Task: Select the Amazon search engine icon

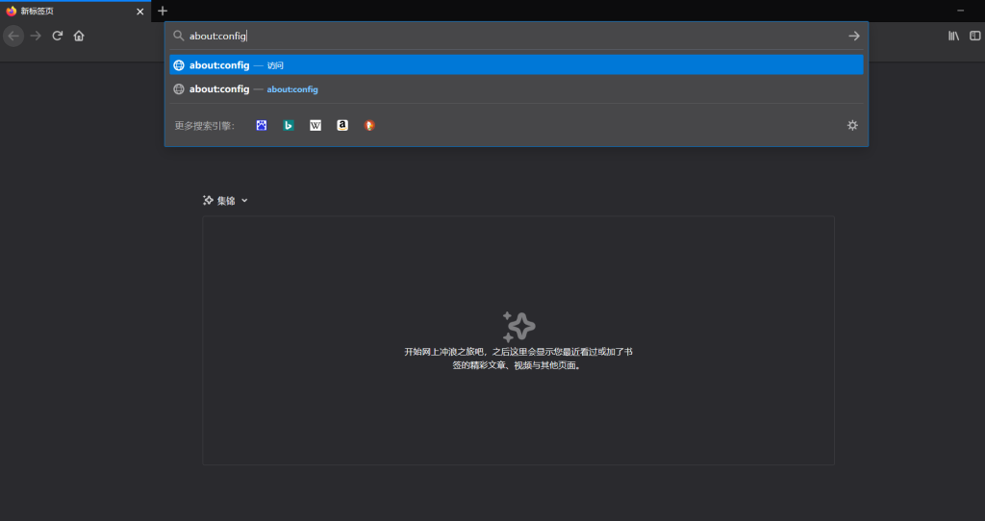Action: click(x=342, y=125)
